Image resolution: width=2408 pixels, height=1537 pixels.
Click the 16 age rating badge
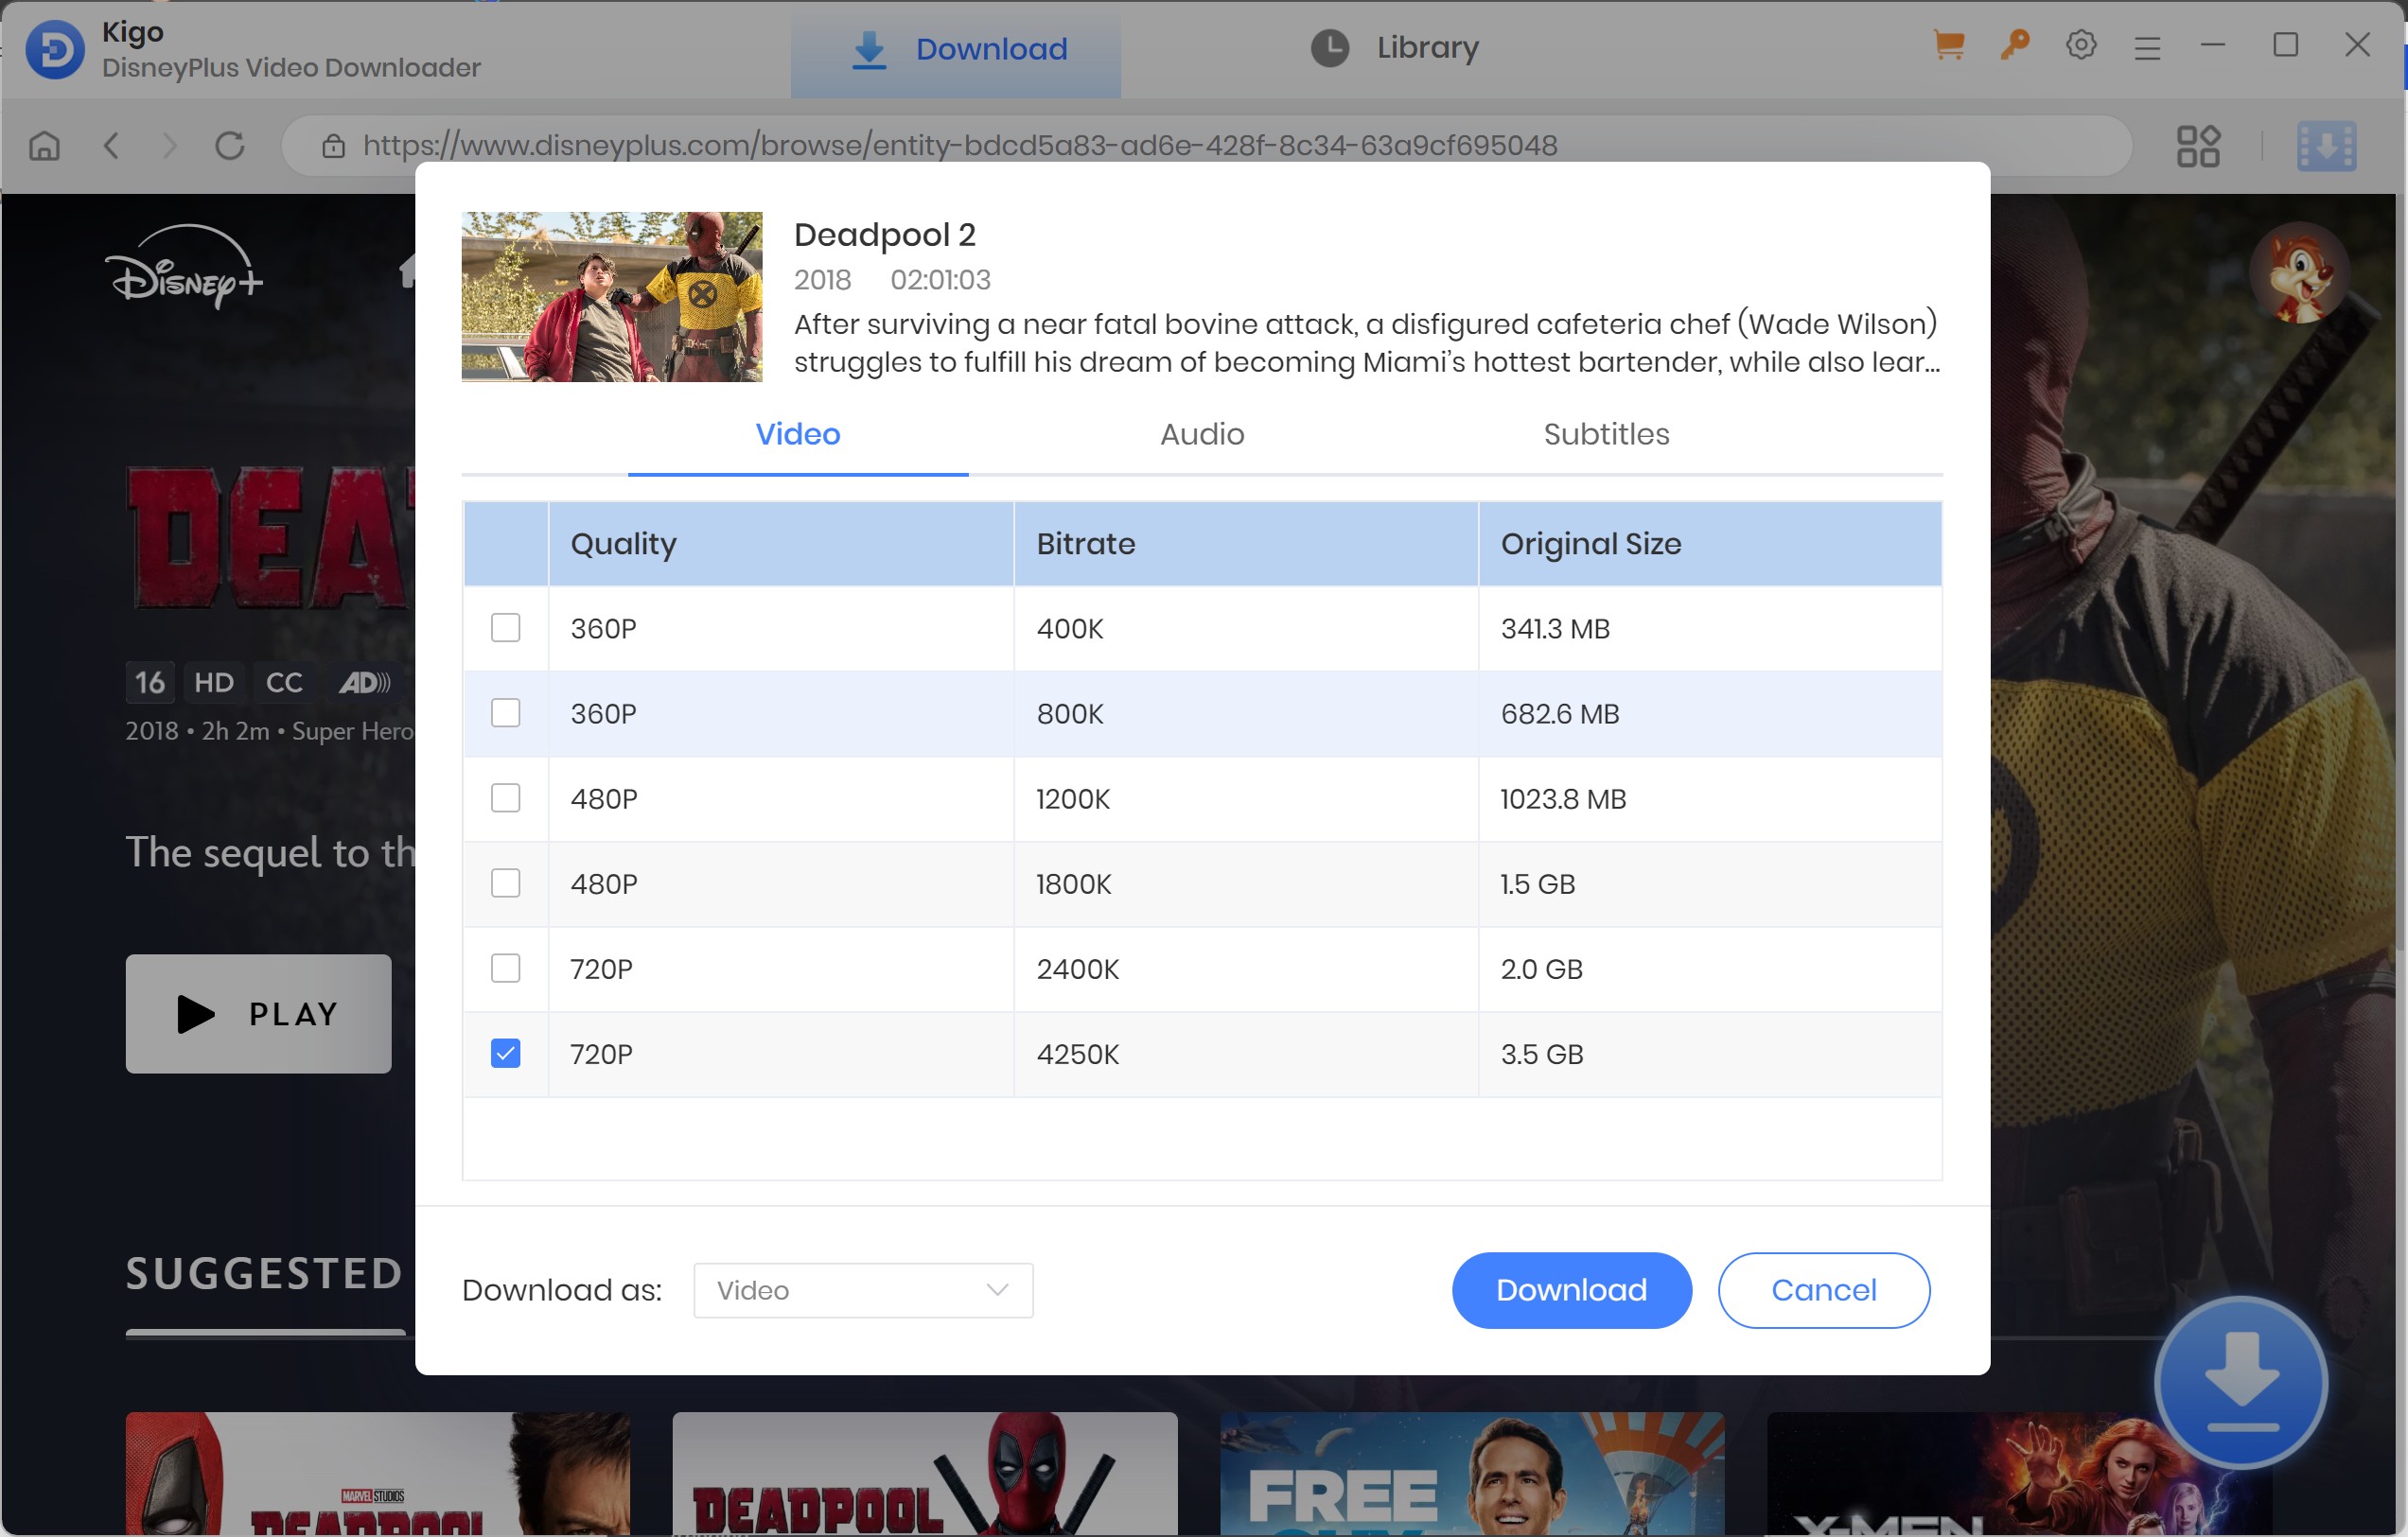coord(150,683)
